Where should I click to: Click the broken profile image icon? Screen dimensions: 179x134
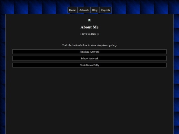(x=89, y=21)
